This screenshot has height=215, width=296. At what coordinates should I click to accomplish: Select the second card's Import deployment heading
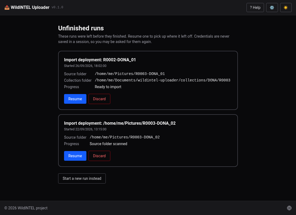pos(120,123)
